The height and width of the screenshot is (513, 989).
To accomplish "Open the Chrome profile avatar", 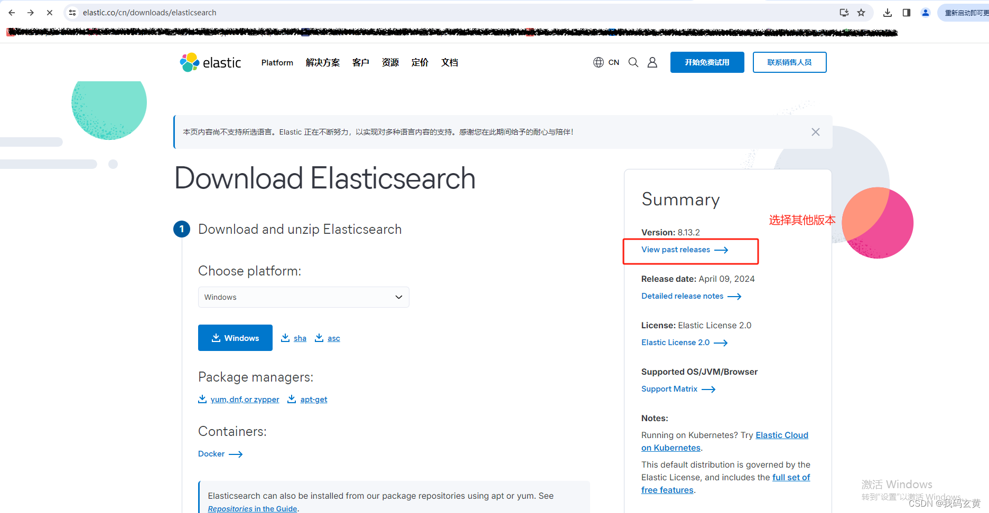I will click(x=926, y=13).
